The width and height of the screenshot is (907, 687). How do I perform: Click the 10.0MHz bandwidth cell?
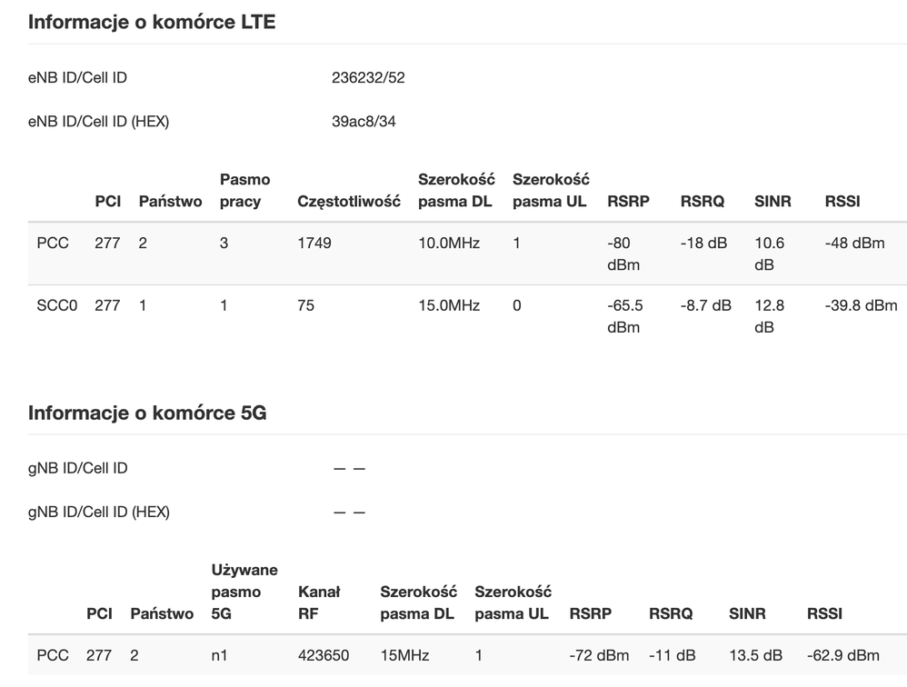[449, 244]
